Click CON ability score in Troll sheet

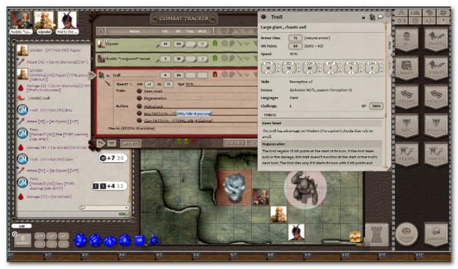click(x=310, y=68)
